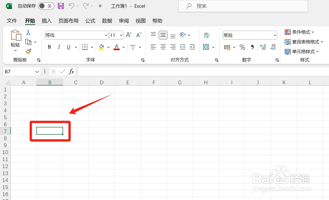Increase font size with the larger A icon
Image resolution: width=329 pixels, height=200 pixels.
(129, 35)
